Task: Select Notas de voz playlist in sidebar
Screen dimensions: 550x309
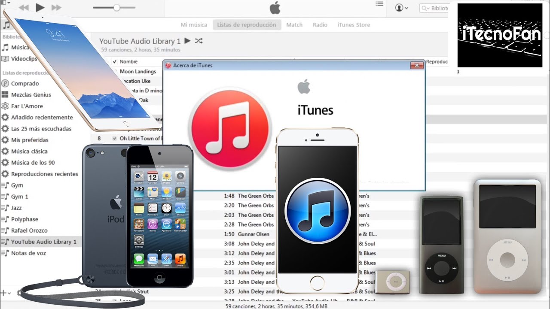Action: (28, 253)
